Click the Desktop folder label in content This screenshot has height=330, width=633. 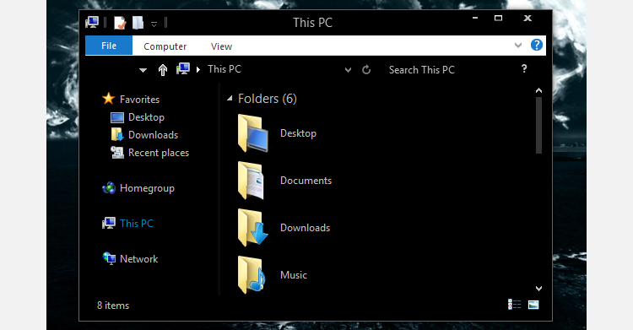[298, 133]
